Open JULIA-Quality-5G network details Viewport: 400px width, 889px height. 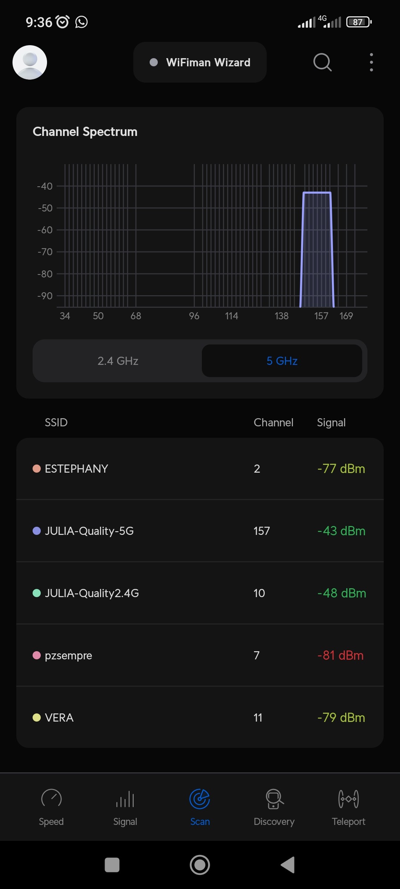200,531
